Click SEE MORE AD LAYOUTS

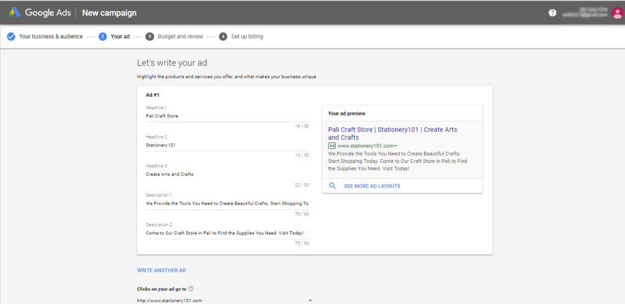point(372,186)
